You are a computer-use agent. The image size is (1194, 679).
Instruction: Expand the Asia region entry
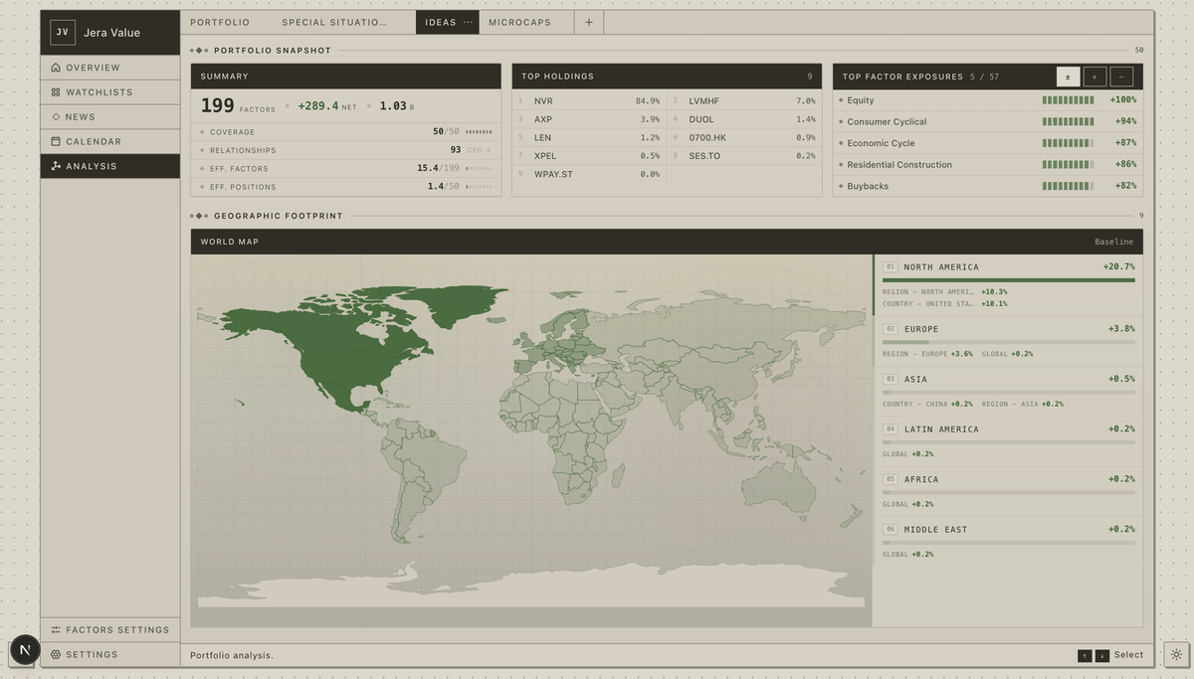click(1007, 391)
